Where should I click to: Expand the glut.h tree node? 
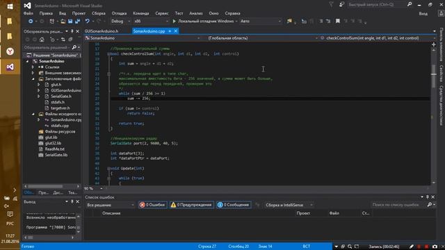pos(39,85)
